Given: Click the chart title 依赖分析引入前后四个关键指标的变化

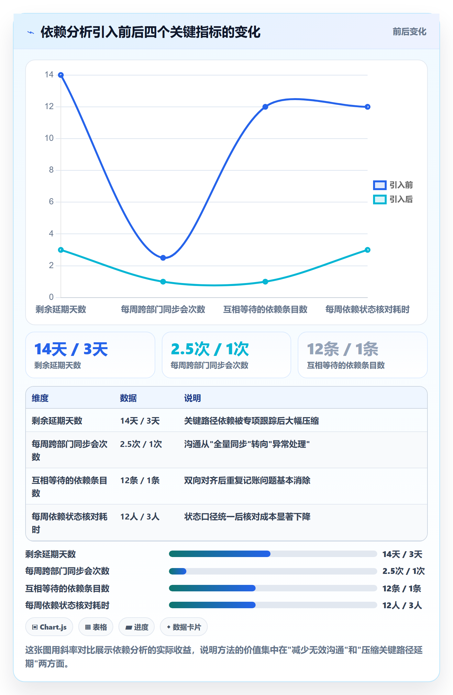Looking at the screenshot, I should coord(150,32).
